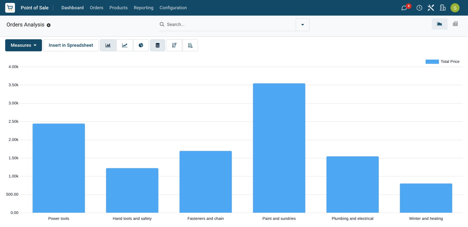The width and height of the screenshot is (468, 227).
Task: Sort bars in ascending order
Action: point(190,45)
